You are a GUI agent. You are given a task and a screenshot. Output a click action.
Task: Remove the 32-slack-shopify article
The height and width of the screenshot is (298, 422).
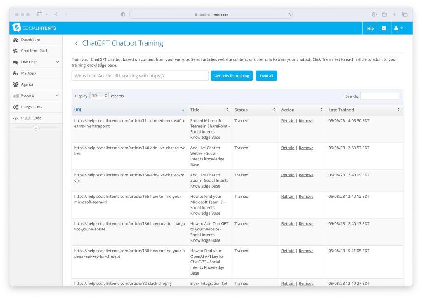(306, 284)
